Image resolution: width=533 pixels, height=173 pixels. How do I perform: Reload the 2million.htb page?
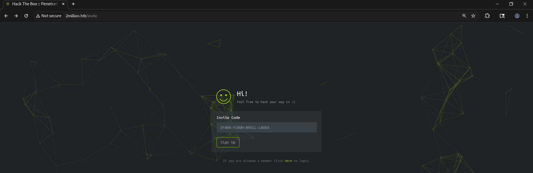pos(26,16)
